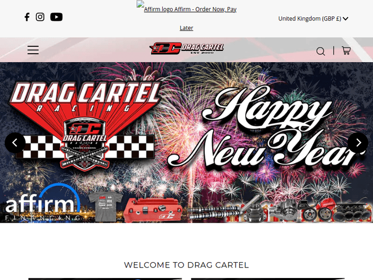The height and width of the screenshot is (280, 373).
Task: Click the Happy New Year banner image
Action: [x=186, y=143]
